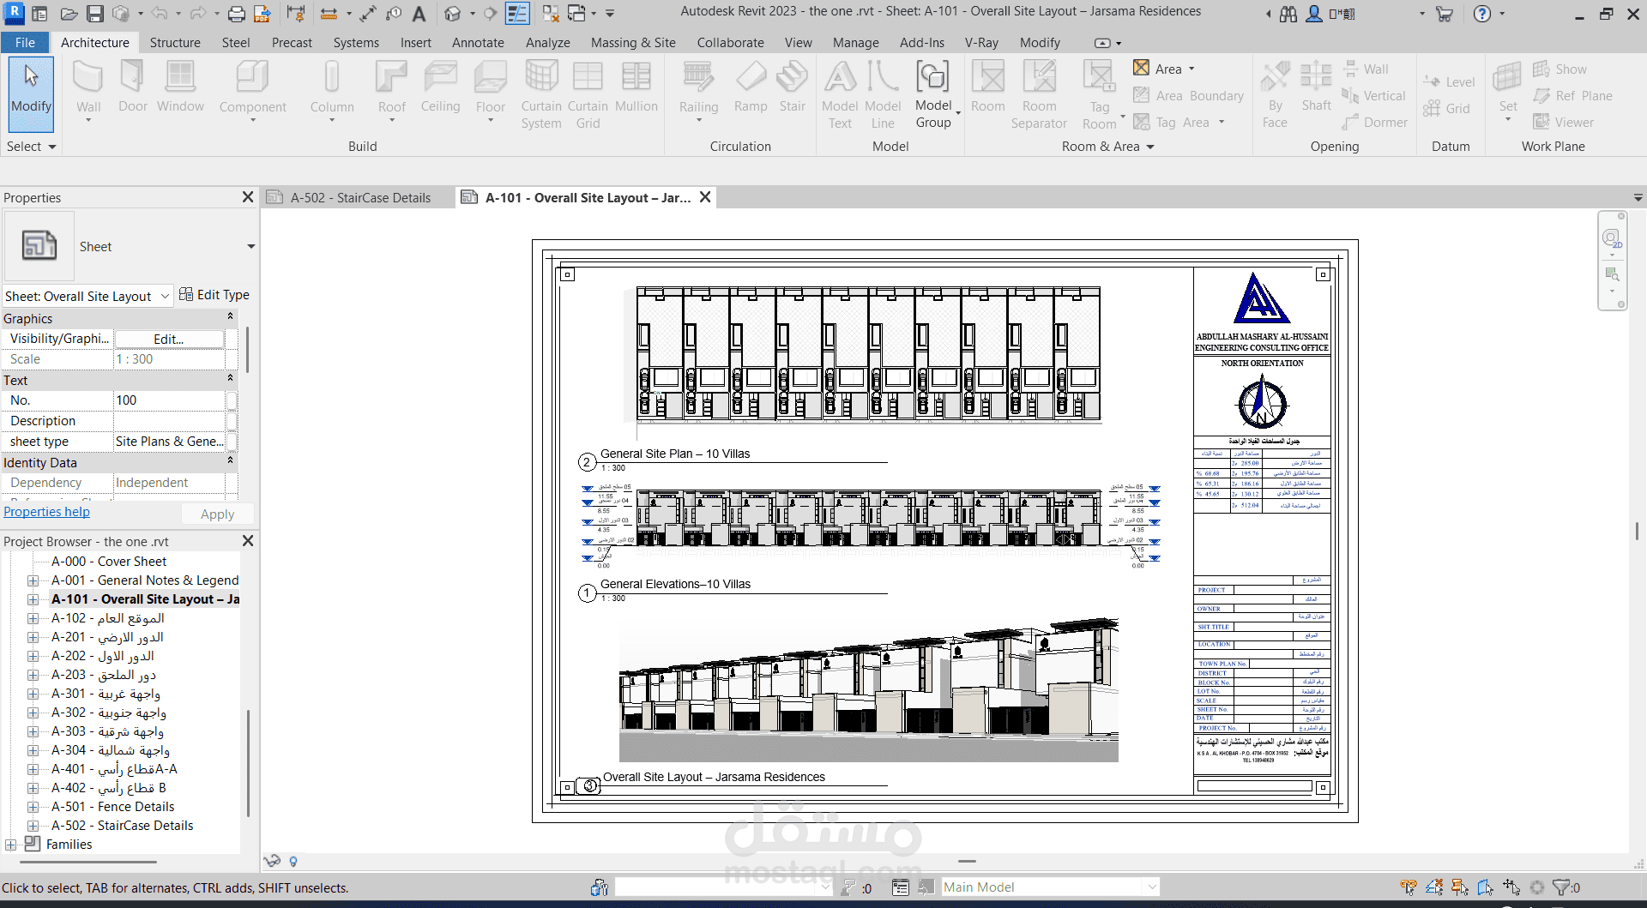Pick the Model Line tool

[x=883, y=95]
